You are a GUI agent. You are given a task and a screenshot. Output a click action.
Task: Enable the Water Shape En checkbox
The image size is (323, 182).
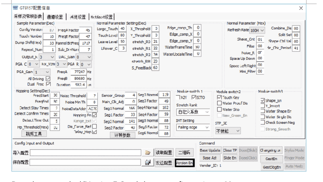[263, 111]
